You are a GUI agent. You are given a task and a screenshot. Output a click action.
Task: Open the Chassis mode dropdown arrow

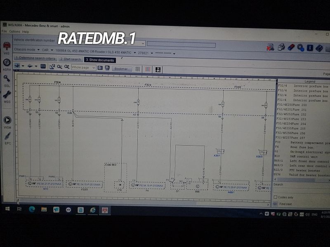[38, 49]
